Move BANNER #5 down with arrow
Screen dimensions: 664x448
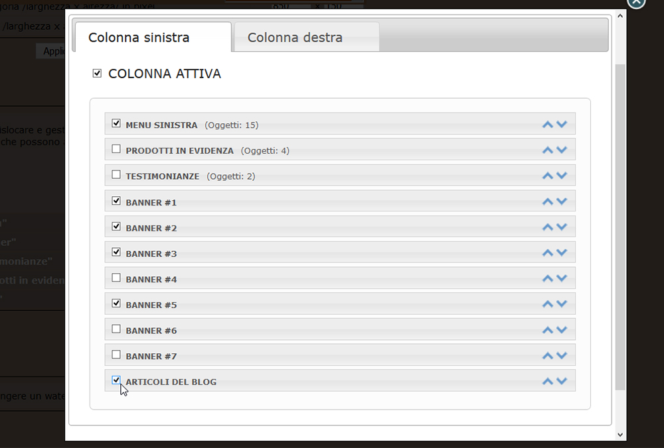click(562, 304)
